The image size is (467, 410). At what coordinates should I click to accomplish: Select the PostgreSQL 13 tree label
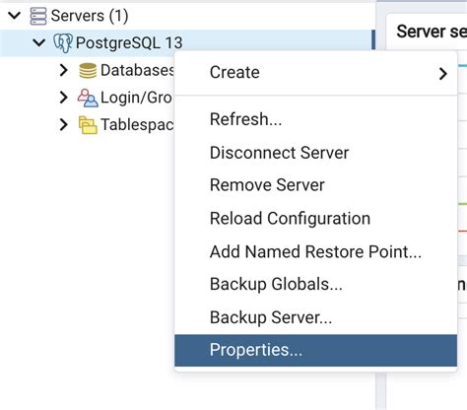(129, 43)
